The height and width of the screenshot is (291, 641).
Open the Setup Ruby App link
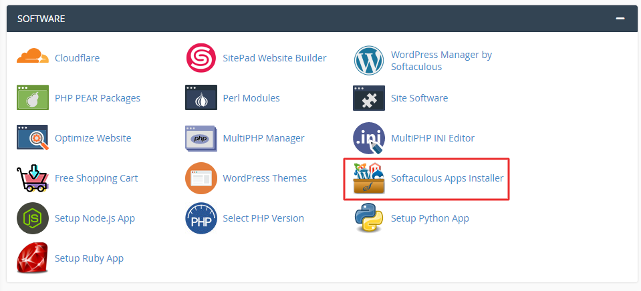(89, 258)
